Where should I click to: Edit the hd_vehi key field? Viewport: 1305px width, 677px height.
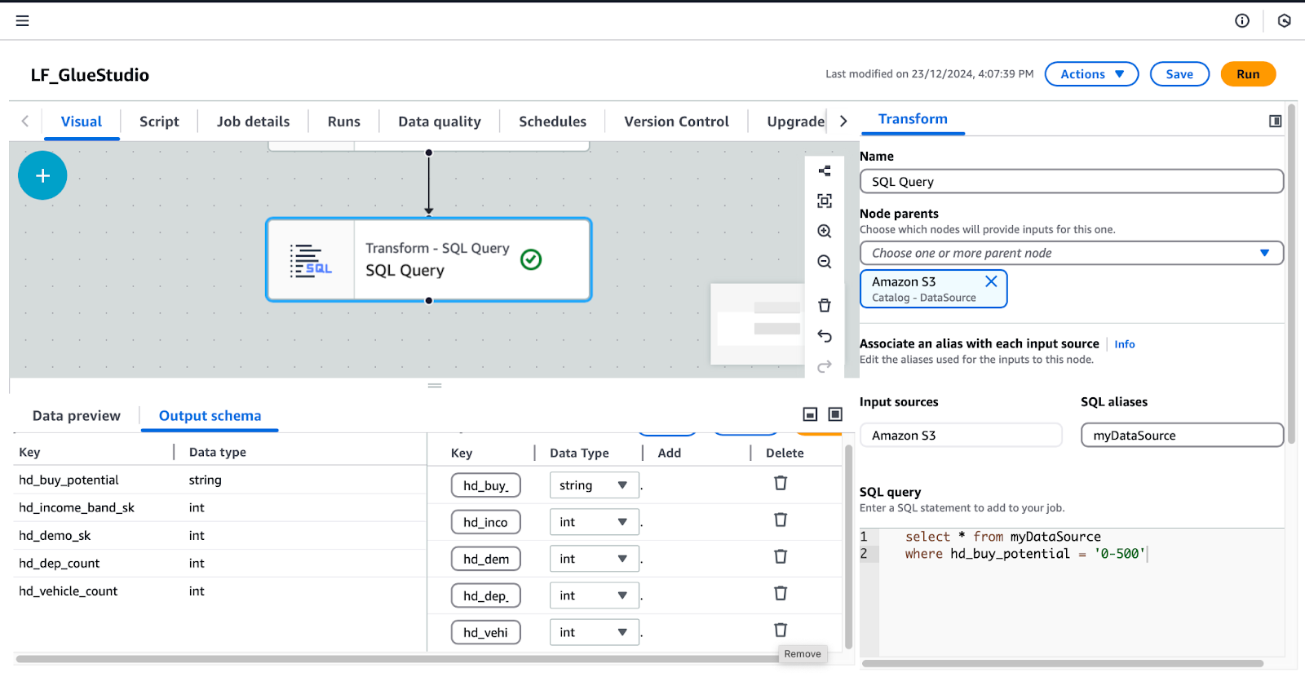(x=486, y=632)
